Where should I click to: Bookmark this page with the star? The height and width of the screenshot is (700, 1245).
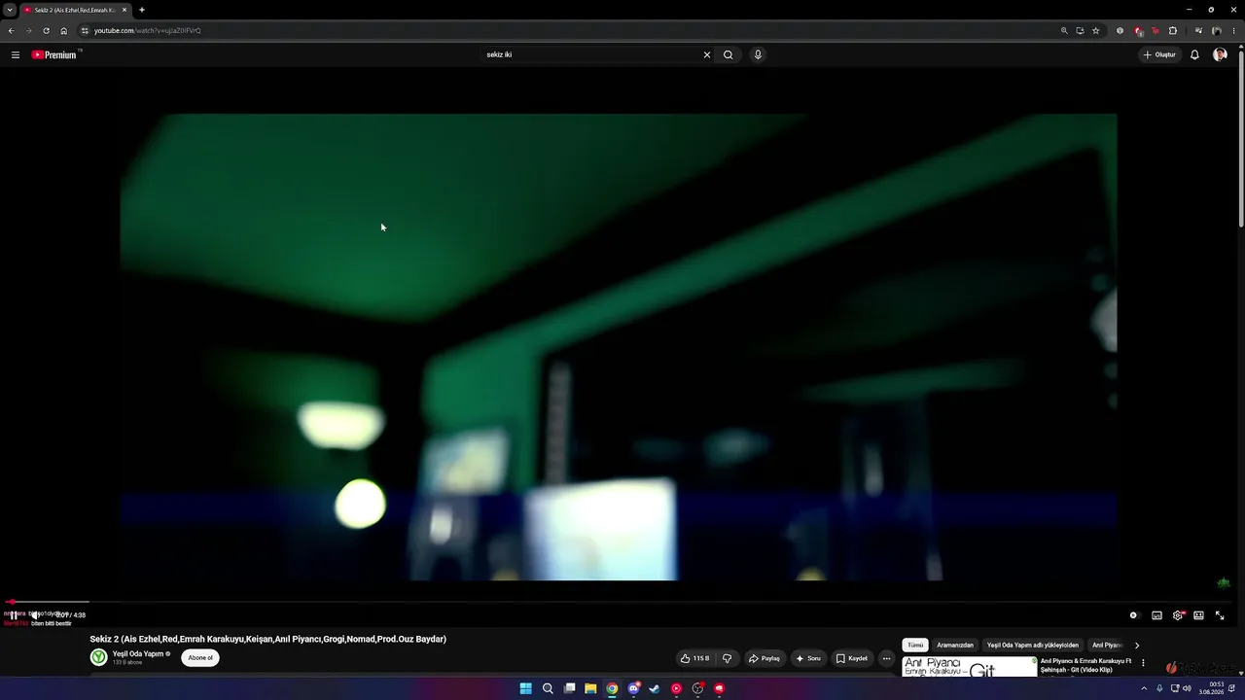pyautogui.click(x=1095, y=30)
